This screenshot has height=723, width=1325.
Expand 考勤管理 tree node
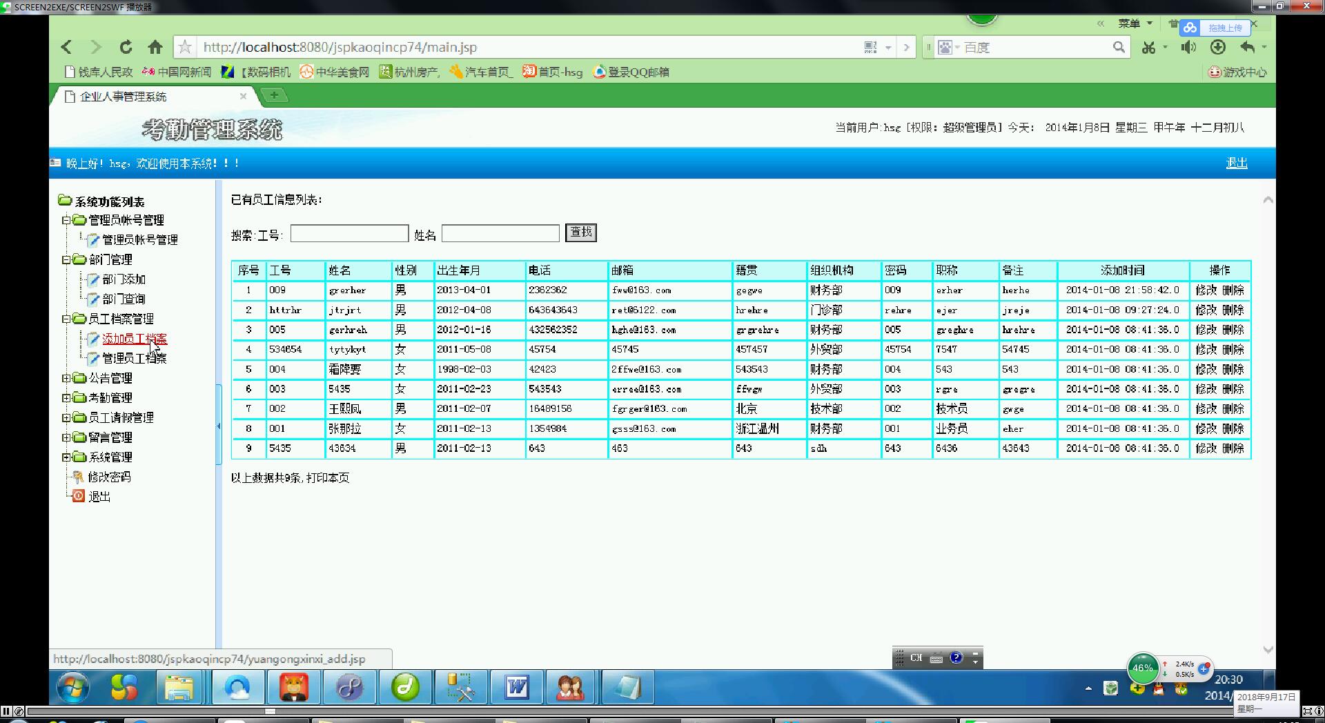66,398
